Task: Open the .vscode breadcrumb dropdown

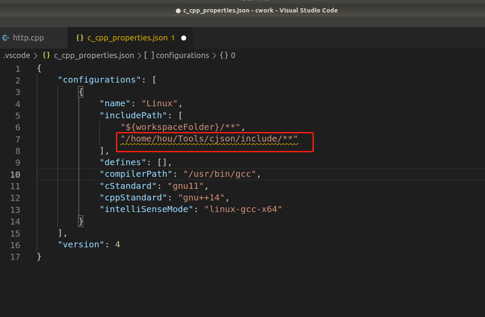Action: click(16, 55)
